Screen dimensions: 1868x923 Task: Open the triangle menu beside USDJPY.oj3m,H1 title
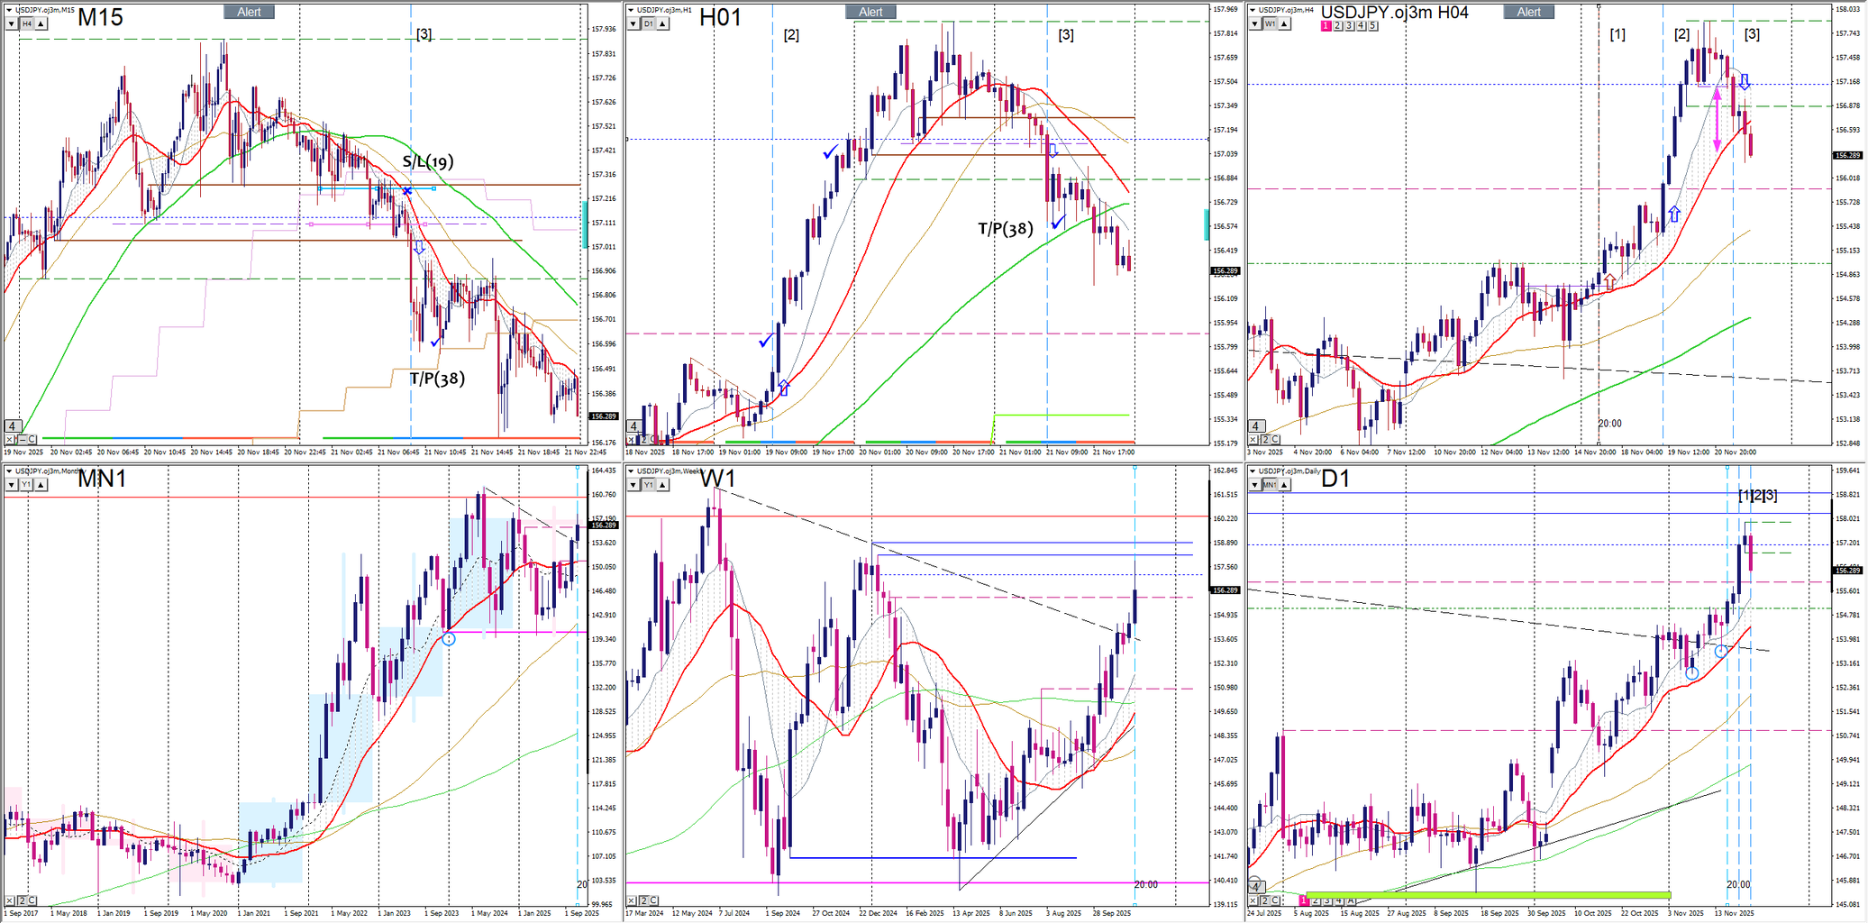pyautogui.click(x=631, y=10)
